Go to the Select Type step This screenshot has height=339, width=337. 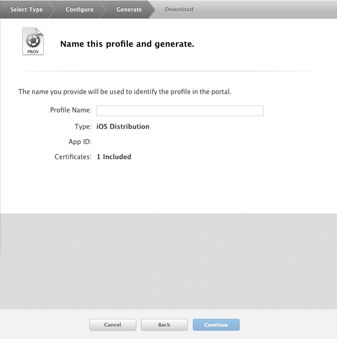(x=26, y=9)
